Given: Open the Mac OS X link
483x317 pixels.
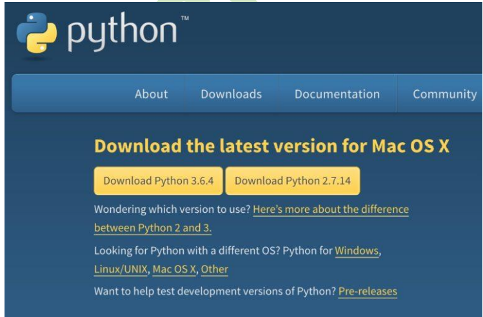Looking at the screenshot, I should click(174, 269).
